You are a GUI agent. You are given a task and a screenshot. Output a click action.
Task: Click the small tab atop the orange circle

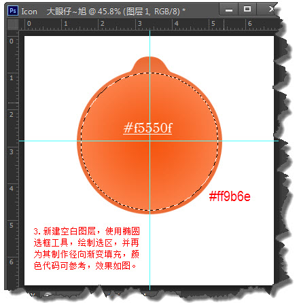click(x=149, y=63)
